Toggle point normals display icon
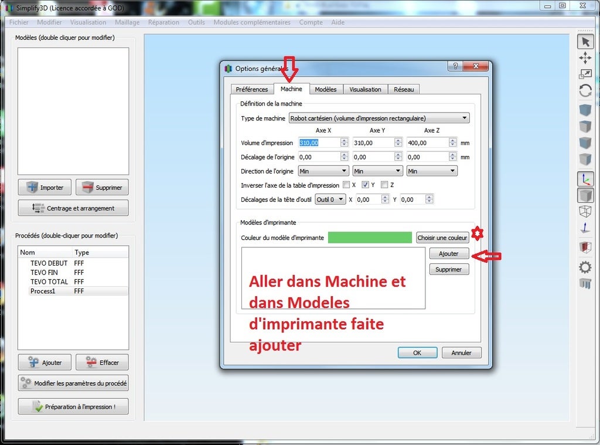600x445 pixels. point(585,228)
